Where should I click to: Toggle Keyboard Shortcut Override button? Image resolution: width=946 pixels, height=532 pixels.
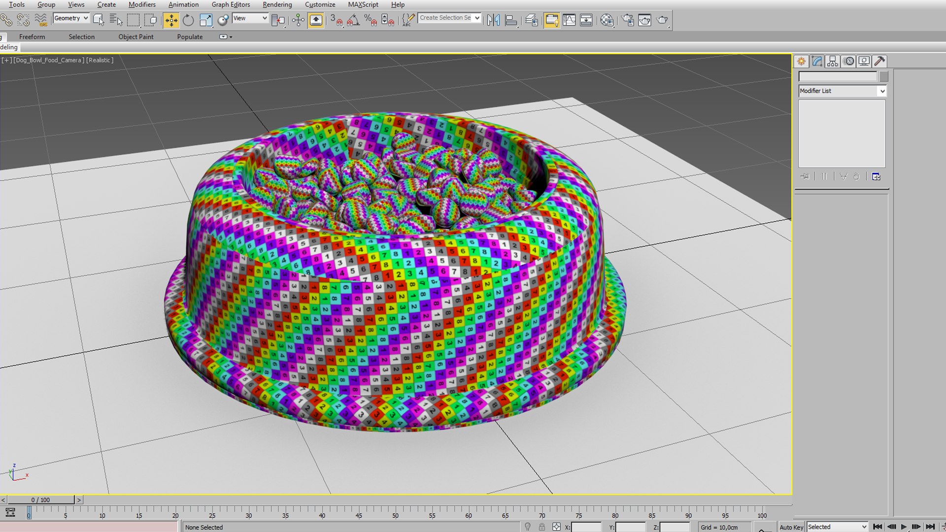click(316, 20)
